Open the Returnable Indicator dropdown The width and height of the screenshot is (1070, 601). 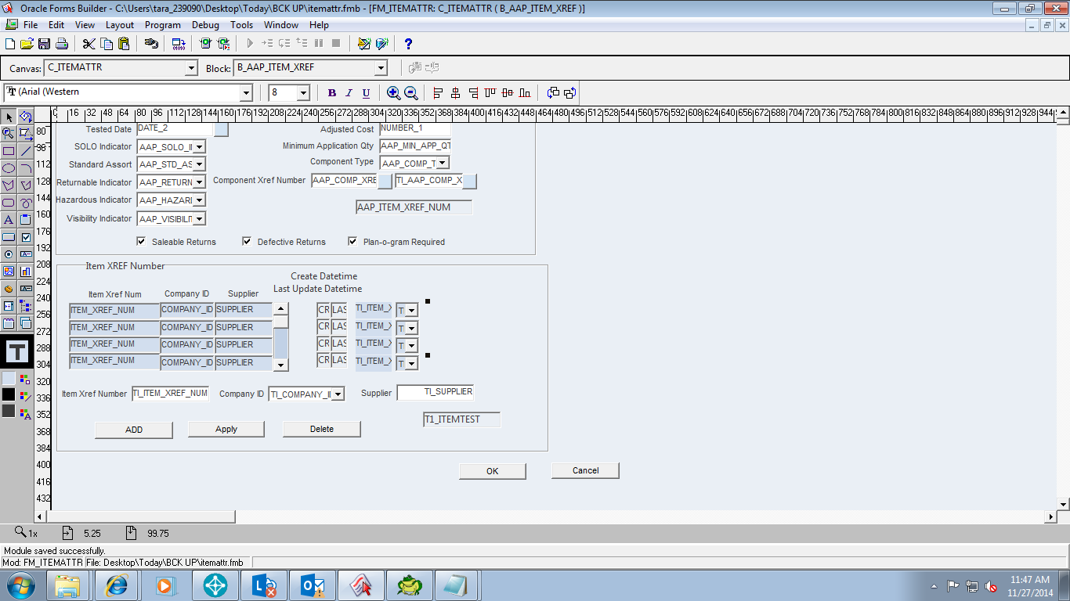[x=199, y=182]
